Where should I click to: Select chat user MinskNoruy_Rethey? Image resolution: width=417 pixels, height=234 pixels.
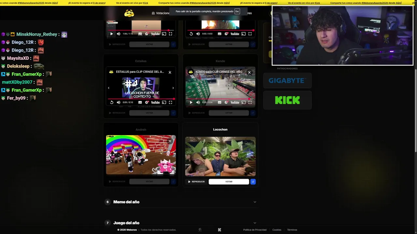click(37, 34)
